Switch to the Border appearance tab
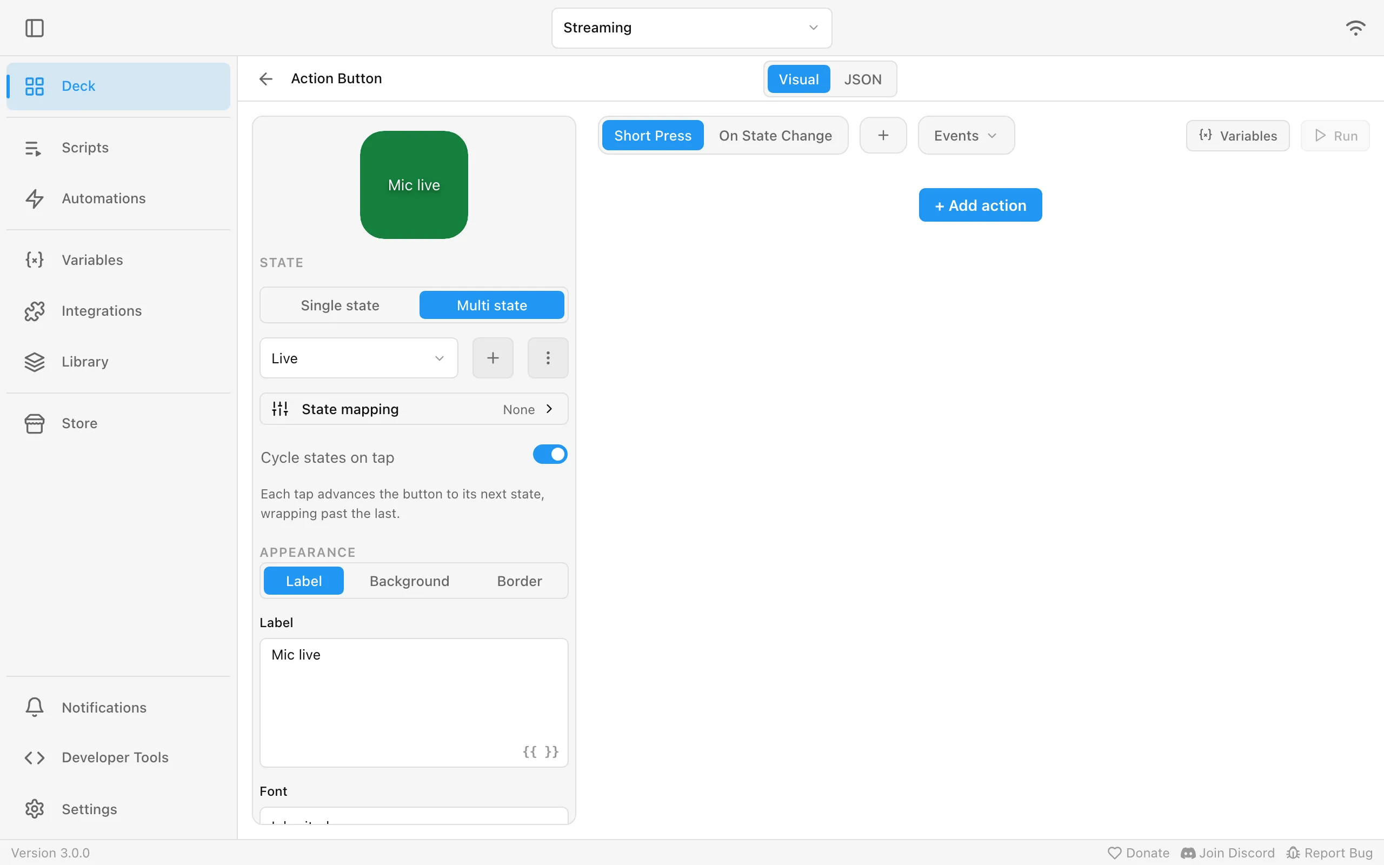The image size is (1384, 865). click(520, 581)
